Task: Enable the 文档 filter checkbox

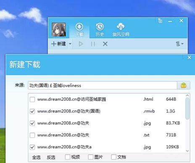Action: click(x=113, y=157)
